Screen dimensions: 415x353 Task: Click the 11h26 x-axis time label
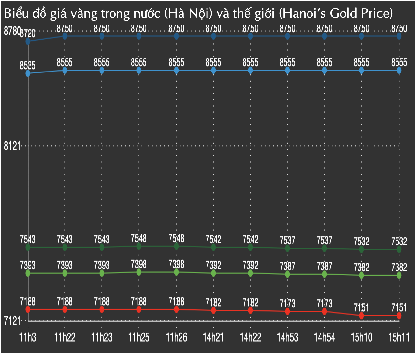click(x=176, y=337)
